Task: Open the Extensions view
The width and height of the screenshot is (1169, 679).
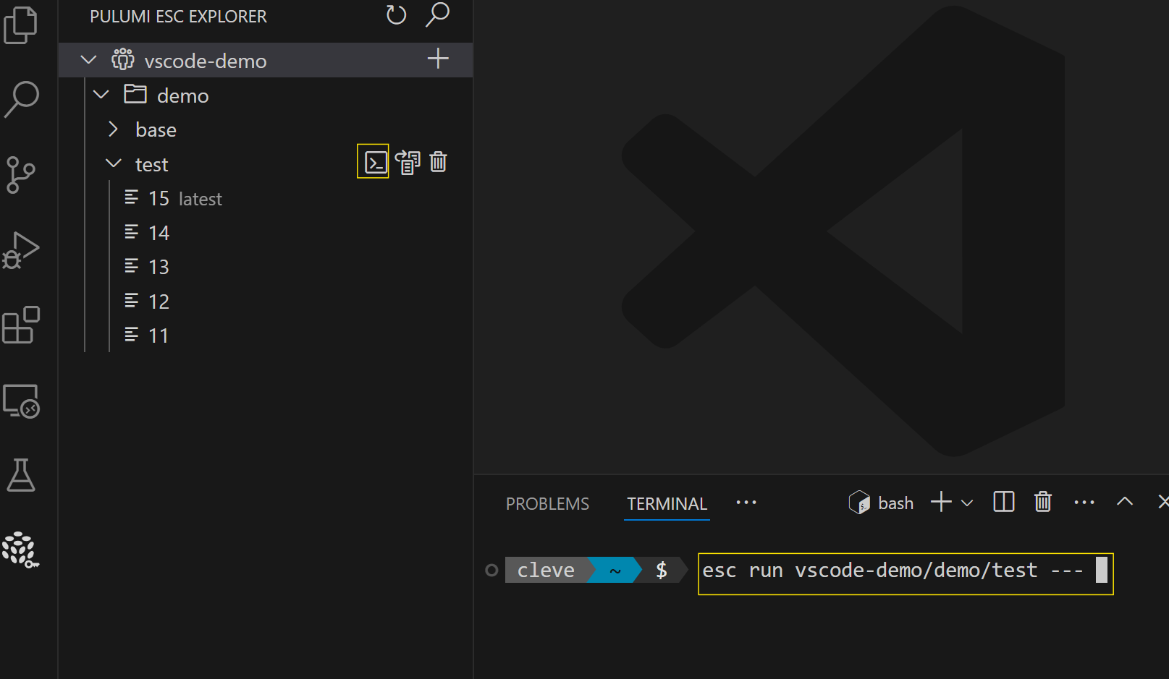Action: [x=21, y=325]
